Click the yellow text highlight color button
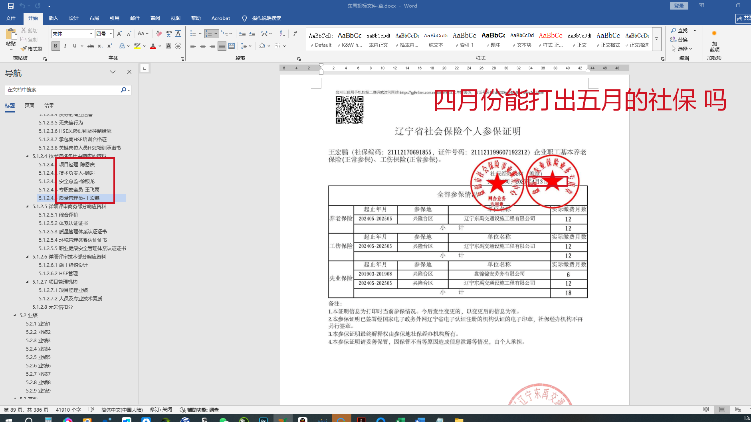 (137, 46)
